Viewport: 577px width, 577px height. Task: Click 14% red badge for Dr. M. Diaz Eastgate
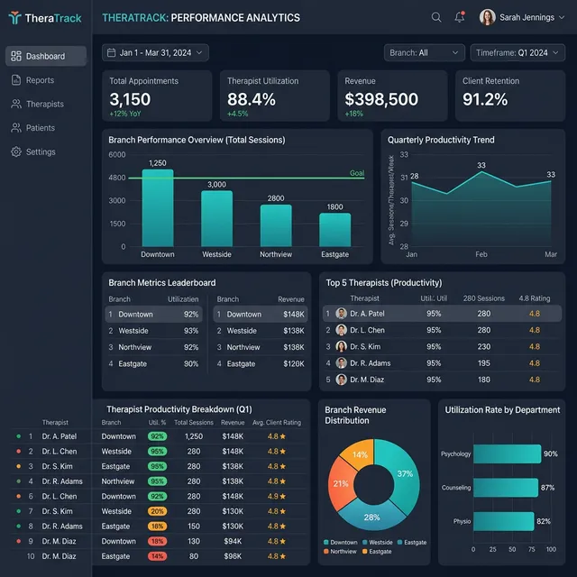click(158, 556)
